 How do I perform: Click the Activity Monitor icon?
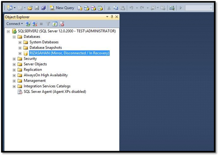click(x=172, y=8)
